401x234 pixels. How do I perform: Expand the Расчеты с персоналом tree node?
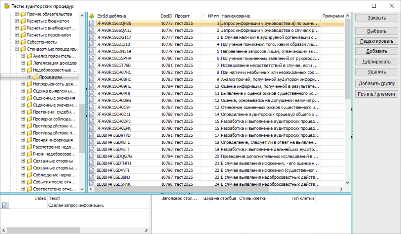tap(17, 35)
